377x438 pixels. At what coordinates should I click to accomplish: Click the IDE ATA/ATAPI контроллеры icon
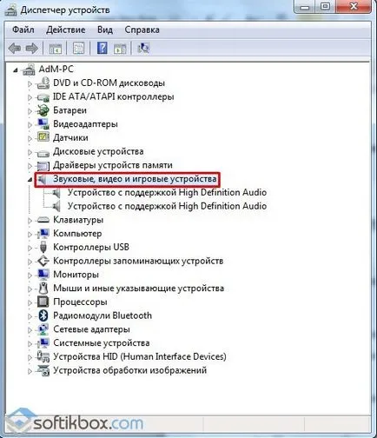[x=43, y=97]
